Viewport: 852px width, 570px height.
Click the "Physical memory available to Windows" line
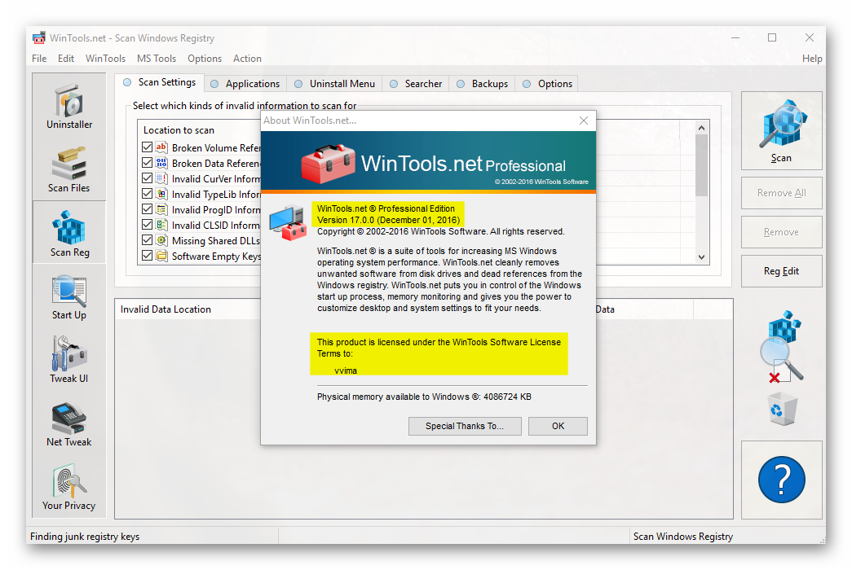[425, 397]
